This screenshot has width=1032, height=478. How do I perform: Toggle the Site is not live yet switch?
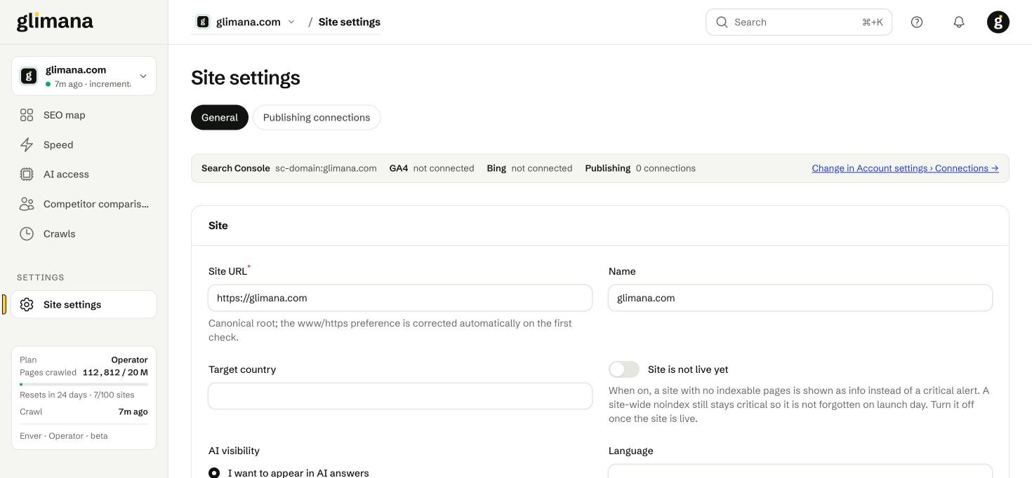624,369
